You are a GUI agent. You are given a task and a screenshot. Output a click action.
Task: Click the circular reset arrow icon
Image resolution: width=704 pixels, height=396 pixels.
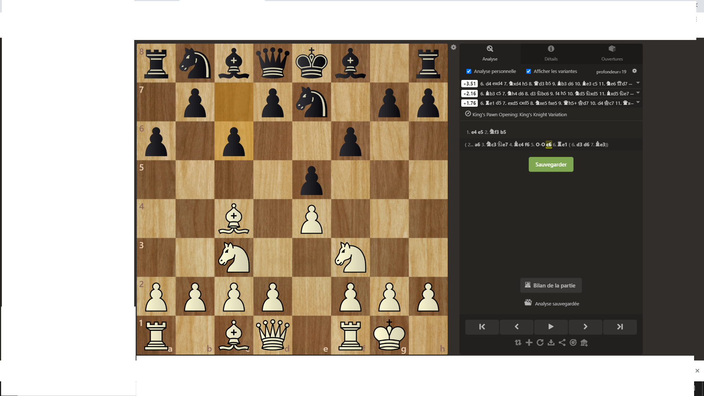(x=540, y=342)
